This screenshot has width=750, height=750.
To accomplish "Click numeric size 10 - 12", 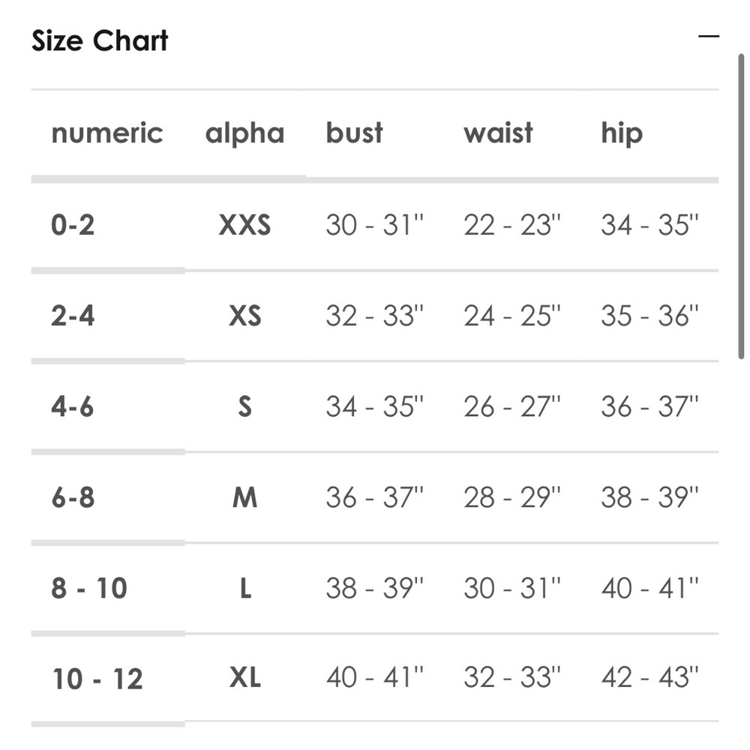I will coord(97,679).
